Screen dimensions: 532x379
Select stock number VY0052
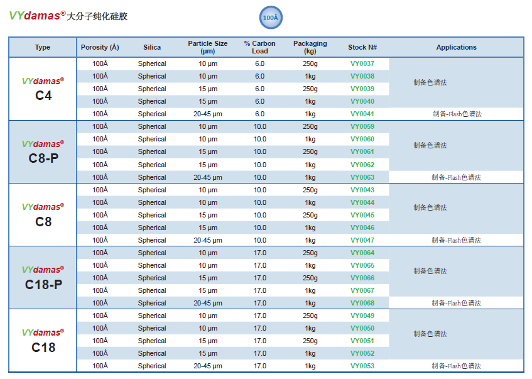pyautogui.click(x=362, y=353)
